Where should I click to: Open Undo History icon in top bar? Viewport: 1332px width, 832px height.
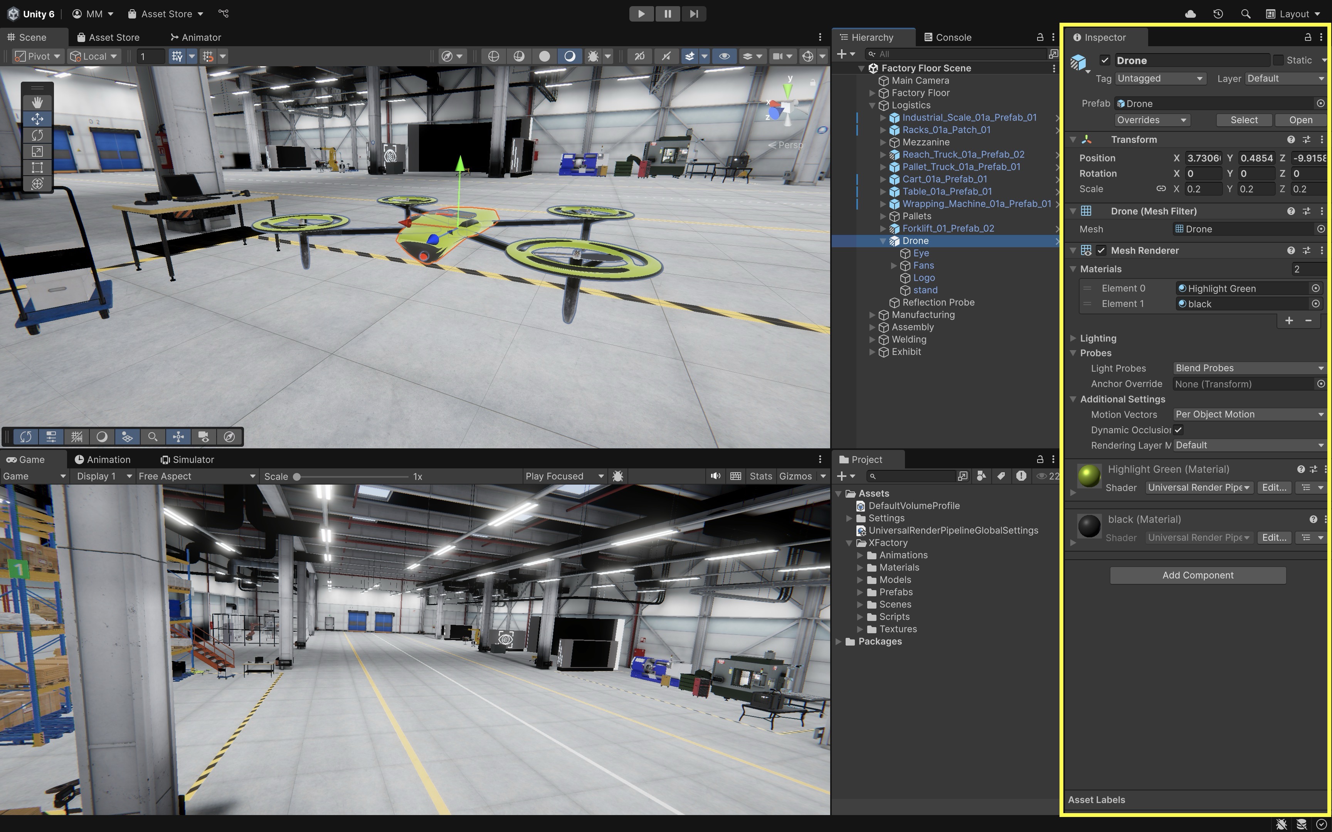(1218, 14)
